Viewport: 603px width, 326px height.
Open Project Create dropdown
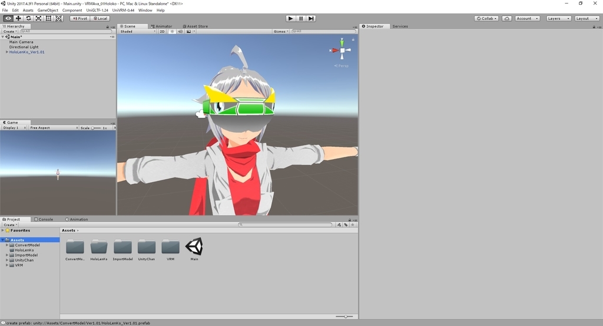tap(11, 225)
